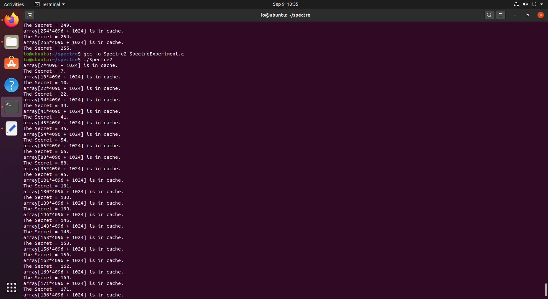This screenshot has width=548, height=299.
Task: Click text 'The Secret = 7.'
Action: pyautogui.click(x=45, y=71)
